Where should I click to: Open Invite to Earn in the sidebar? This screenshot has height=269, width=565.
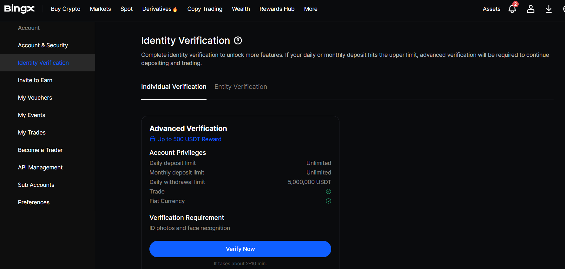(48, 80)
